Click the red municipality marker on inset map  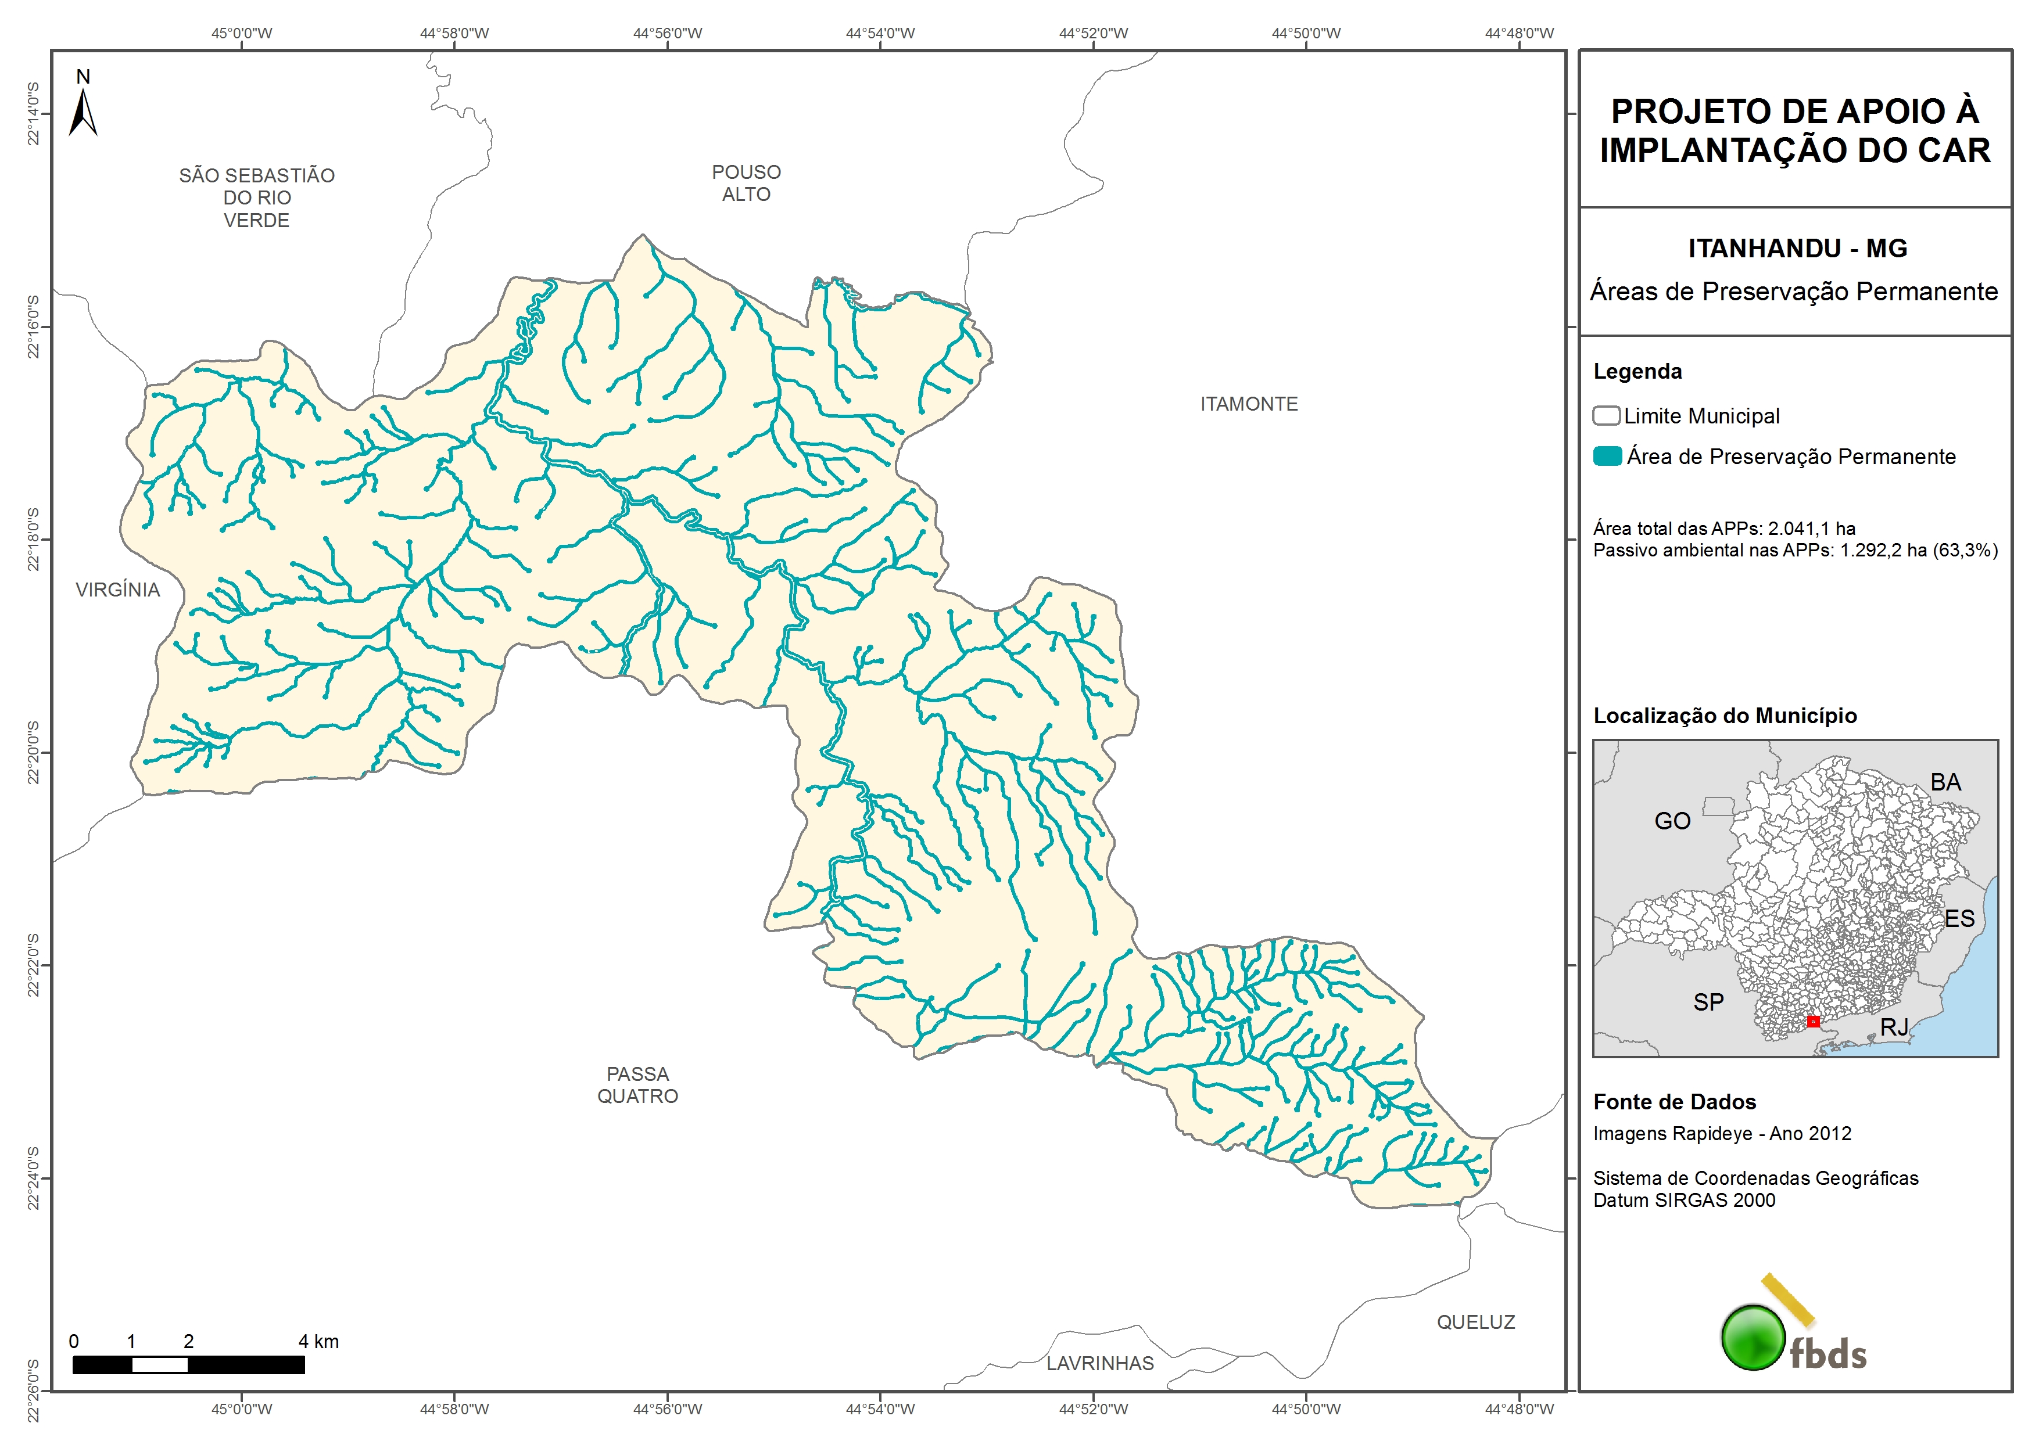pyautogui.click(x=1812, y=1022)
